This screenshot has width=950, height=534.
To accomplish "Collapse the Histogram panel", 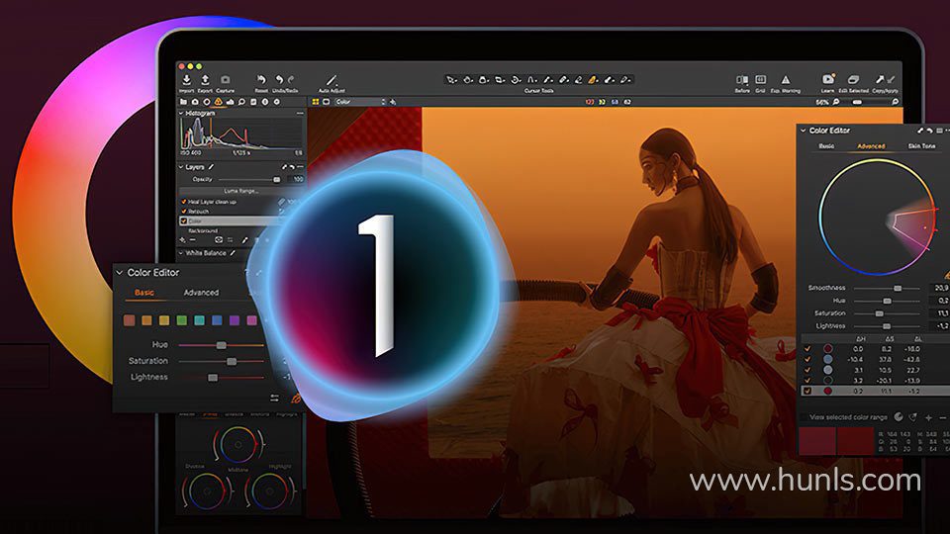I will 181,114.
